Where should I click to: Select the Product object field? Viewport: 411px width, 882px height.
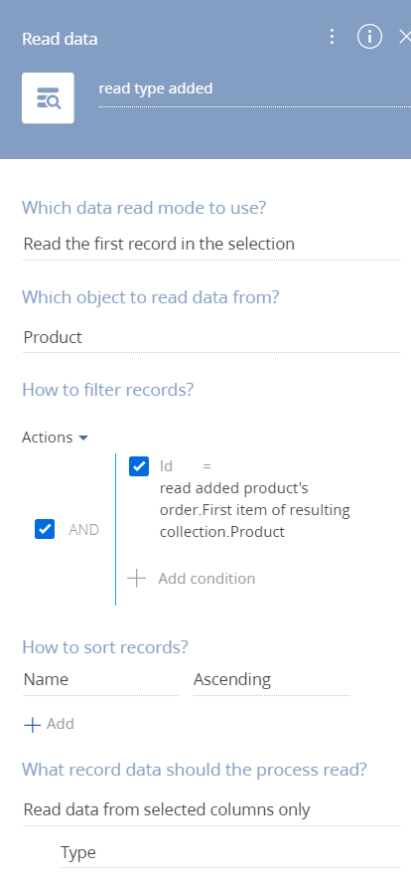211,337
